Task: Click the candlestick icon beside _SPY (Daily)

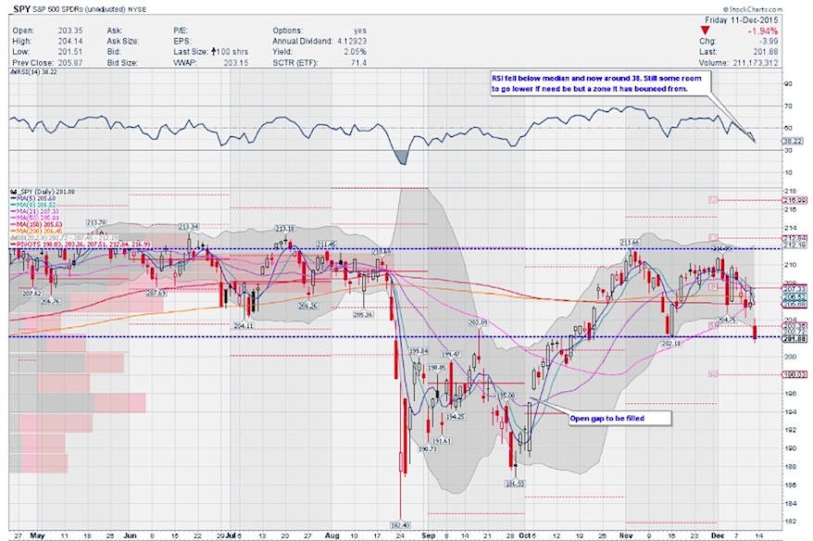Action: tap(13, 192)
